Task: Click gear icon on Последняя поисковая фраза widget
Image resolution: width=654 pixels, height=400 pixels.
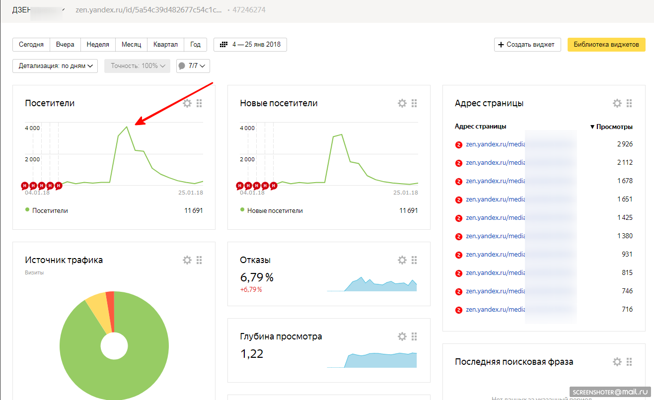Action: [x=617, y=362]
